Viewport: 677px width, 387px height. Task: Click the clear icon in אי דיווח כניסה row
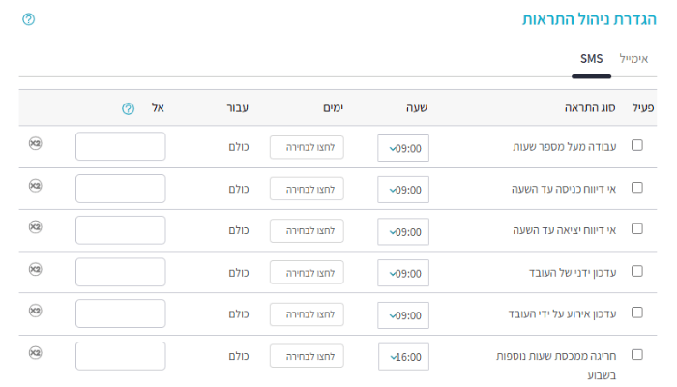point(36,185)
